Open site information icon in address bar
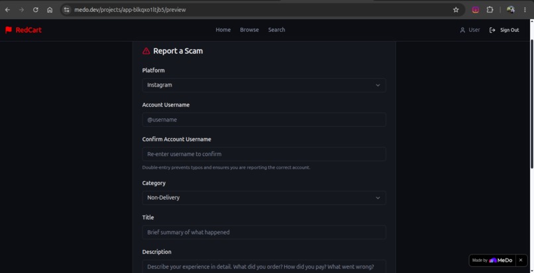Viewport: 534px width, 273px height. (x=67, y=10)
